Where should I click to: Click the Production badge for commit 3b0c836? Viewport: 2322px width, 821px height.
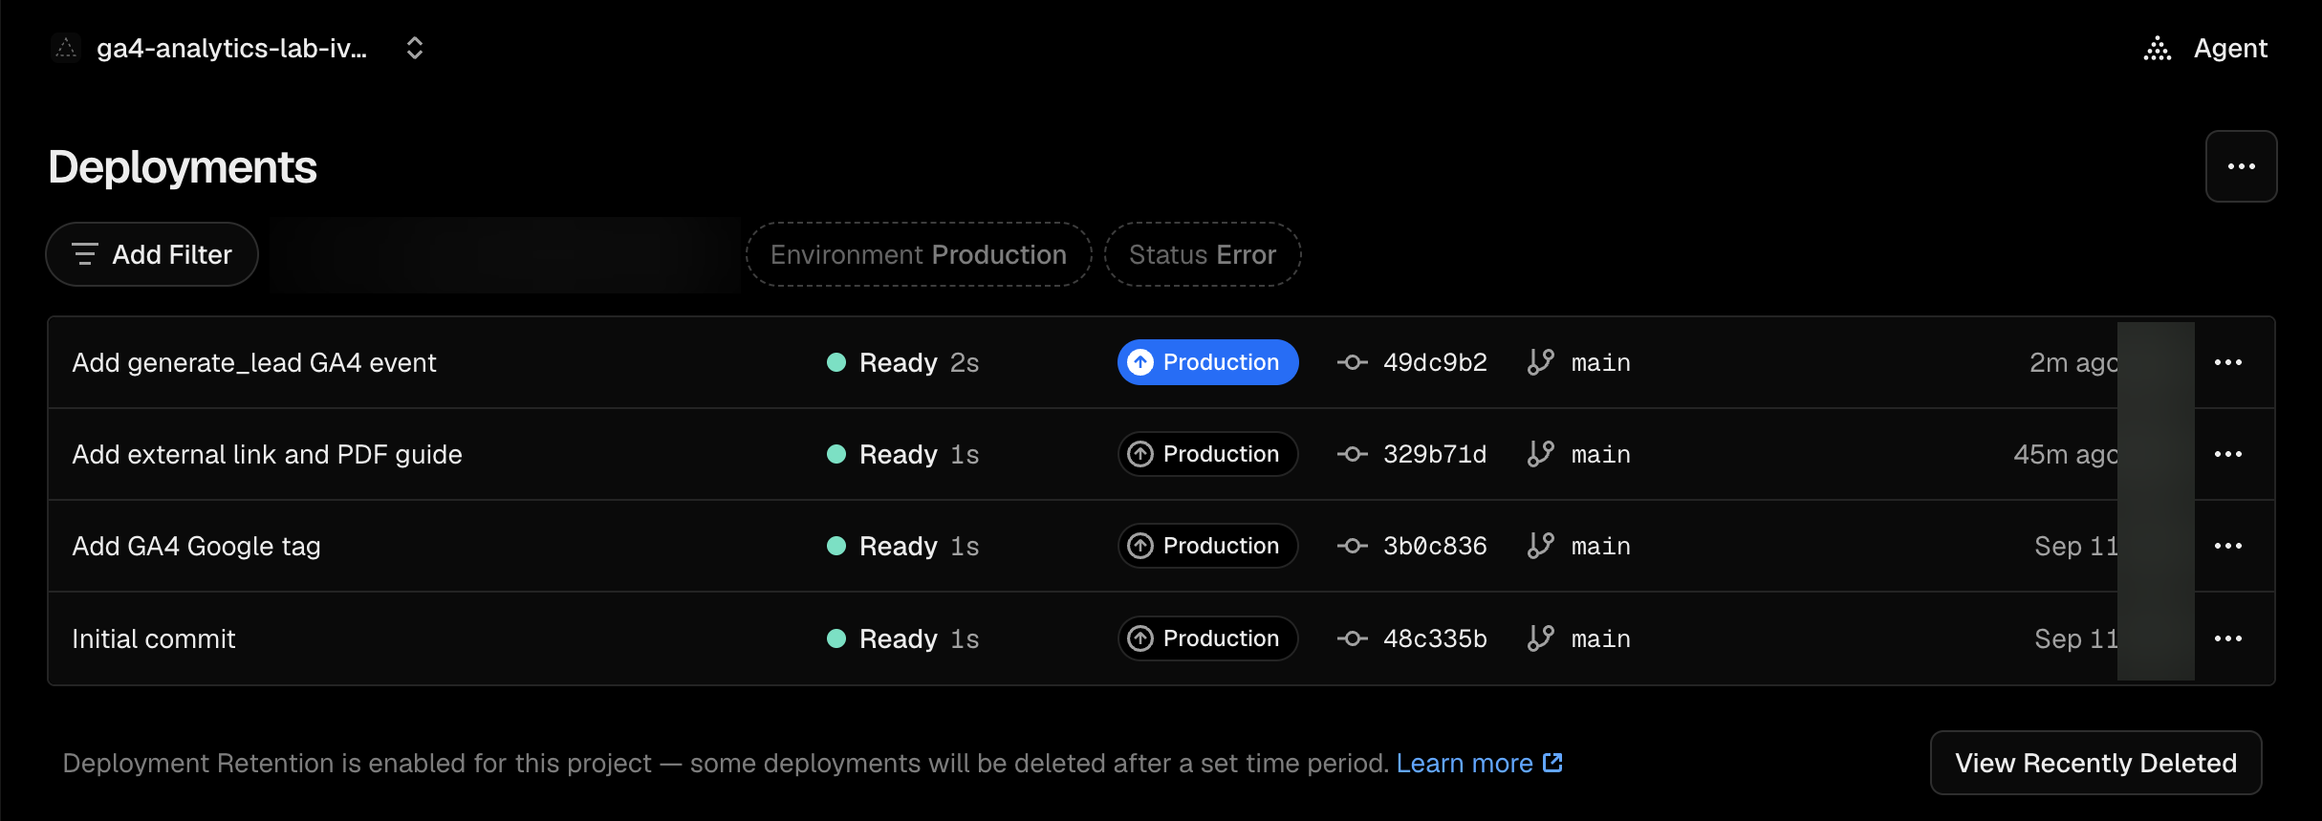click(x=1207, y=546)
